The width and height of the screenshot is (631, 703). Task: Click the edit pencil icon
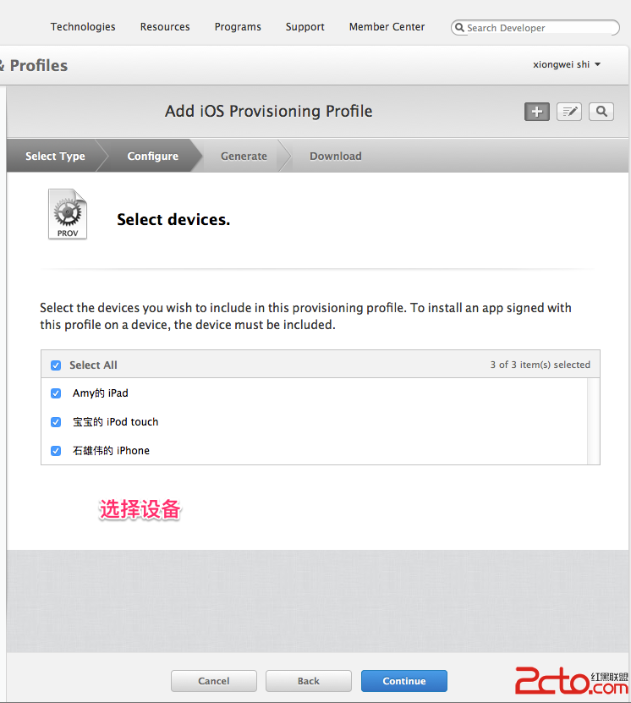pyautogui.click(x=569, y=112)
